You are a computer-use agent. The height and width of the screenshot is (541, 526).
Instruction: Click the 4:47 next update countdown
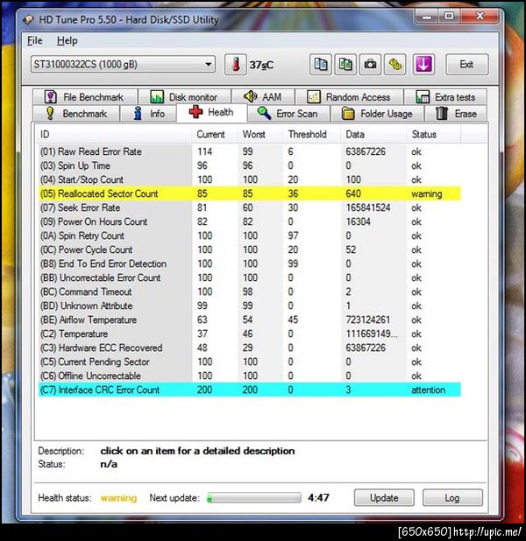click(x=318, y=497)
